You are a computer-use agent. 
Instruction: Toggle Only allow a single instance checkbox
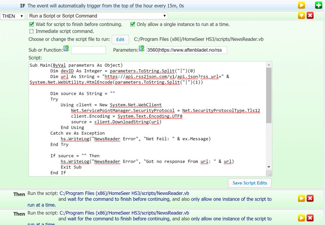pos(133,24)
